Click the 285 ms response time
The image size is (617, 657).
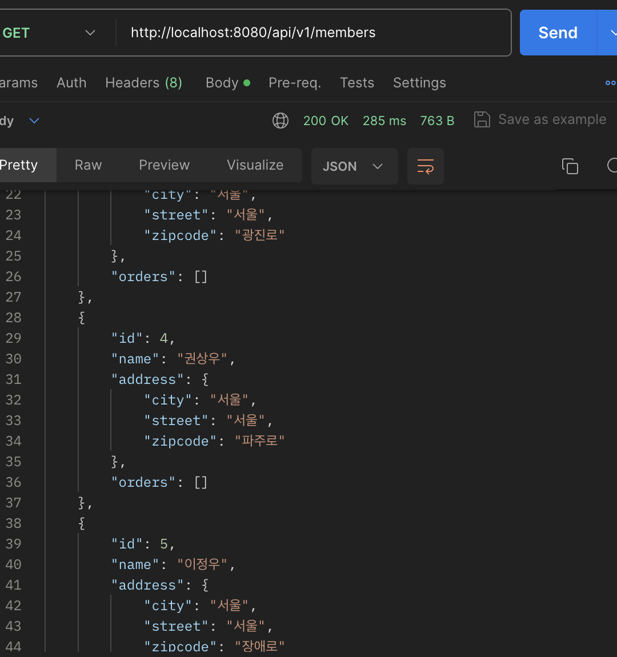tap(384, 121)
